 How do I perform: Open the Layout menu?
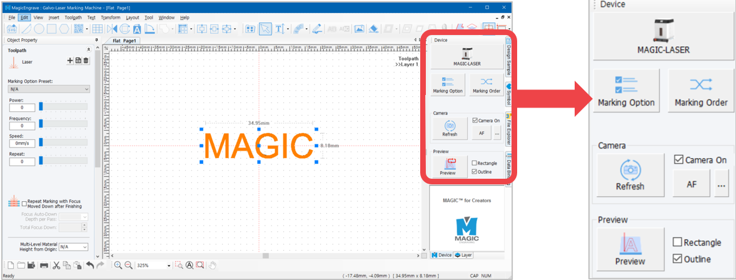pyautogui.click(x=133, y=17)
